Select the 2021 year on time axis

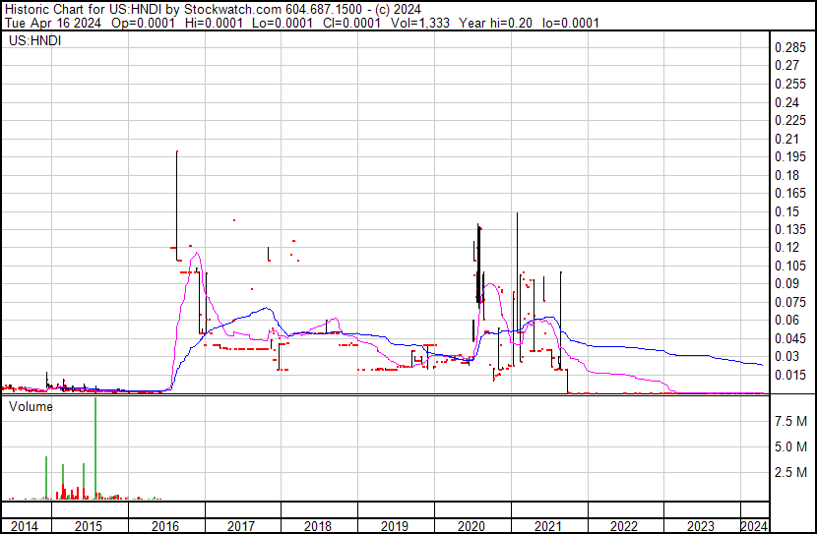coord(548,526)
